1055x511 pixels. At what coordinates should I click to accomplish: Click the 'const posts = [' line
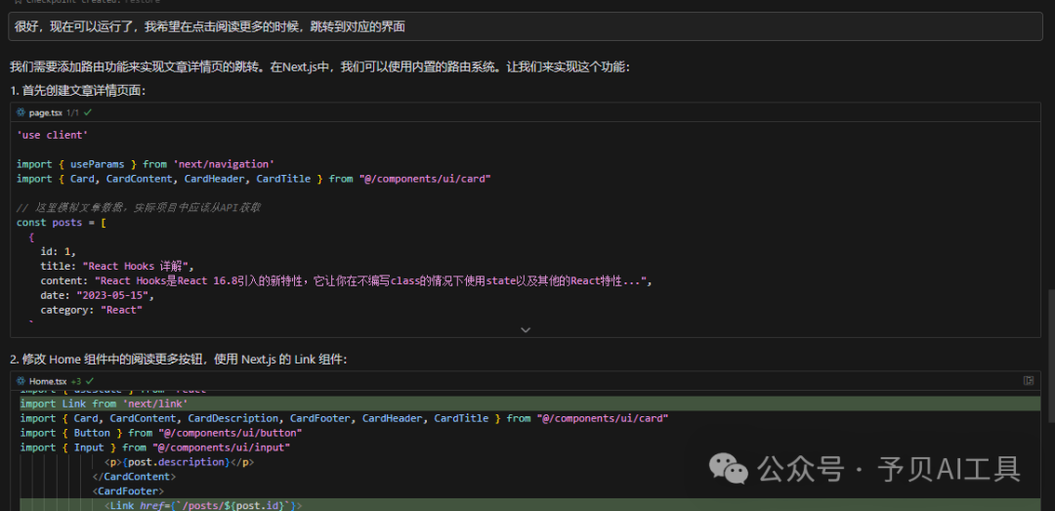61,222
